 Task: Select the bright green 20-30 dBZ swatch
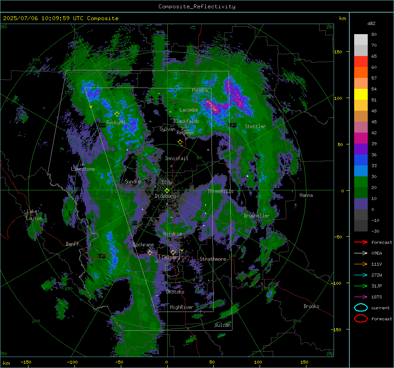(361, 182)
